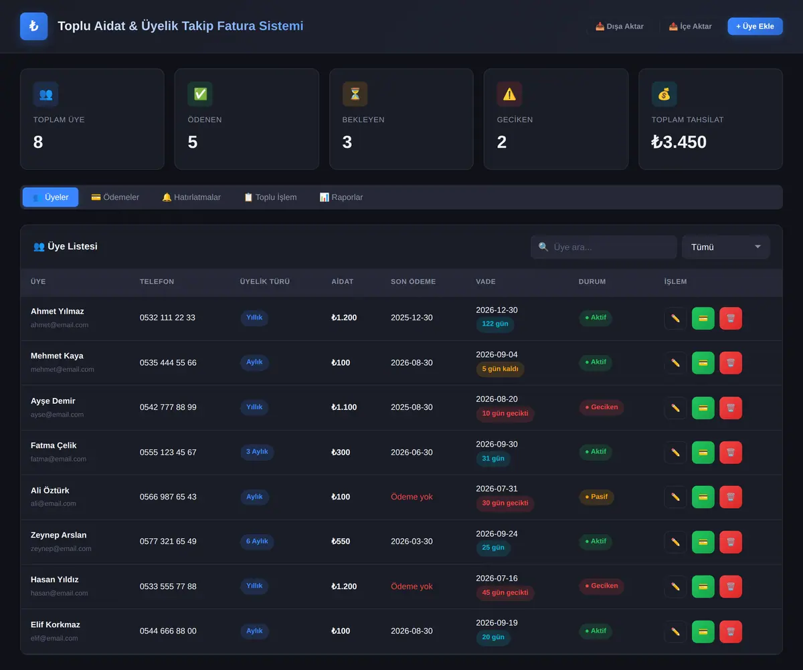803x670 pixels.
Task: Switch to the Üyeler tab
Action: [50, 197]
